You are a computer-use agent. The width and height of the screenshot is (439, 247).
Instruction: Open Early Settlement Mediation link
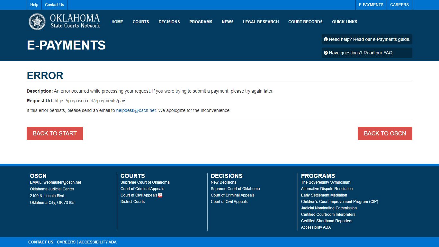pos(324,195)
